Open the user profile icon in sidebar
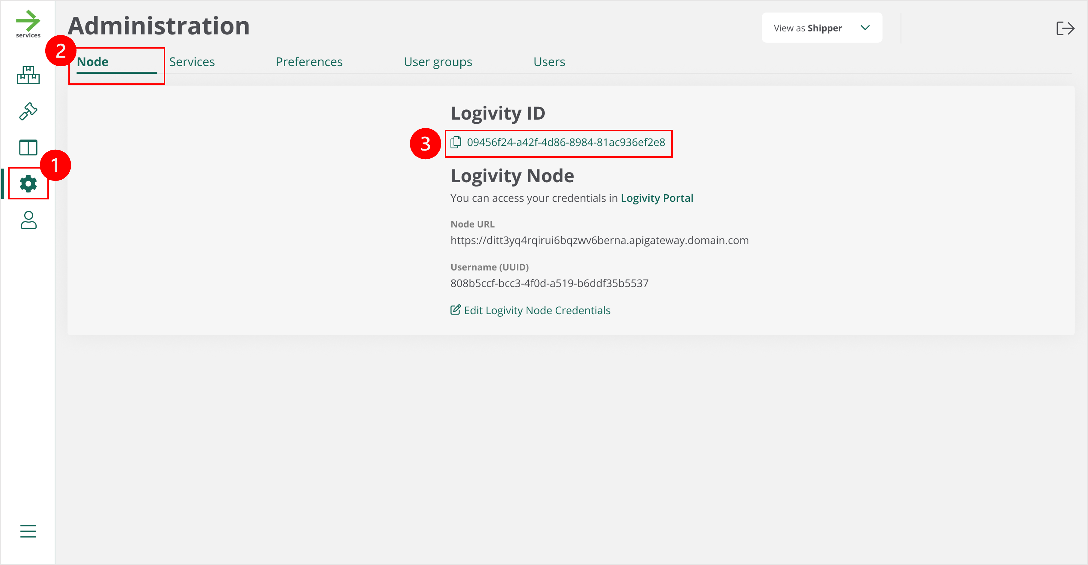This screenshot has width=1088, height=565. pos(28,220)
